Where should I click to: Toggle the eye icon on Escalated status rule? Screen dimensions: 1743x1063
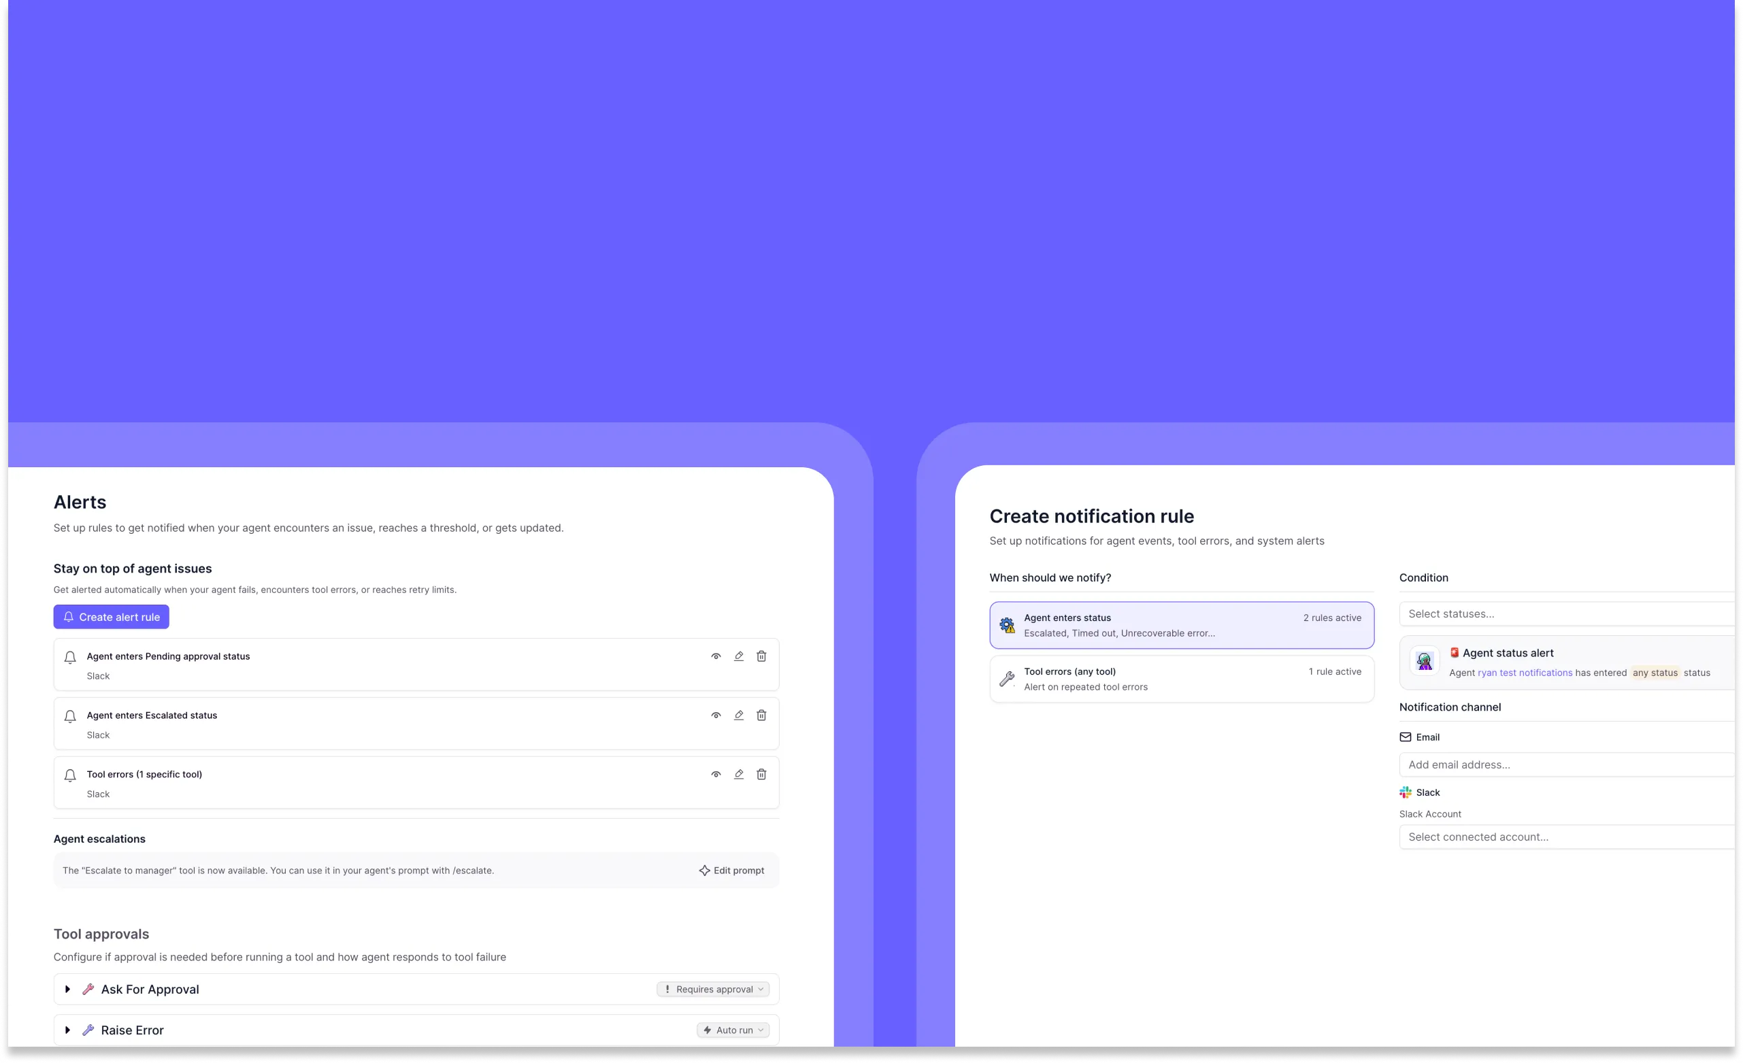pos(716,715)
